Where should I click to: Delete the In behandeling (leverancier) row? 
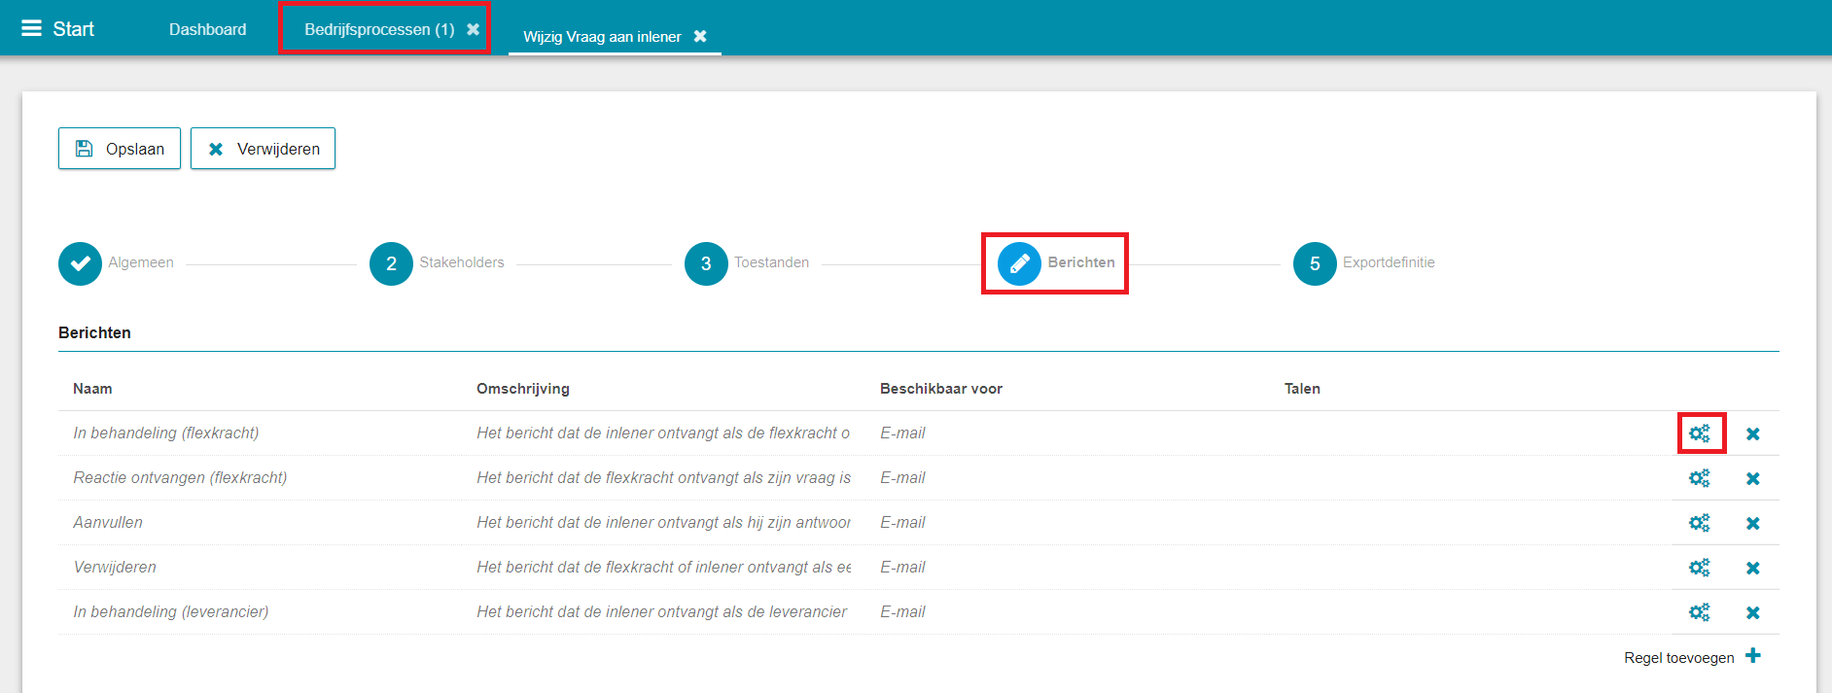[1752, 612]
